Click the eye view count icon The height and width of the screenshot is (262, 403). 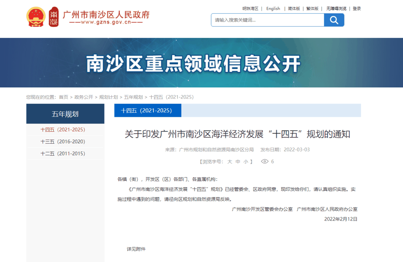tap(265, 162)
